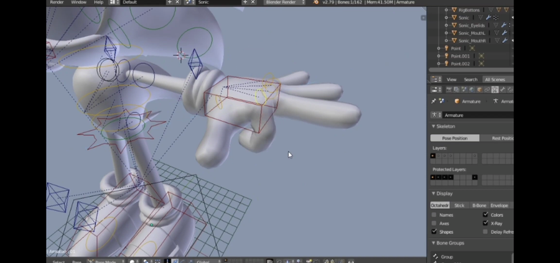Select the Point lamp in the outliner
Viewport: 560px width, 263px height.
[455, 48]
